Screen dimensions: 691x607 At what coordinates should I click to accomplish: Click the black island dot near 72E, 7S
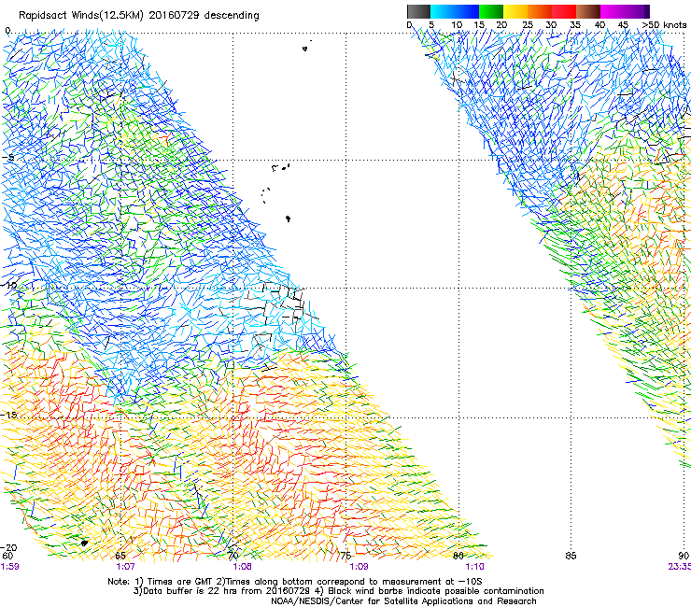289,219
